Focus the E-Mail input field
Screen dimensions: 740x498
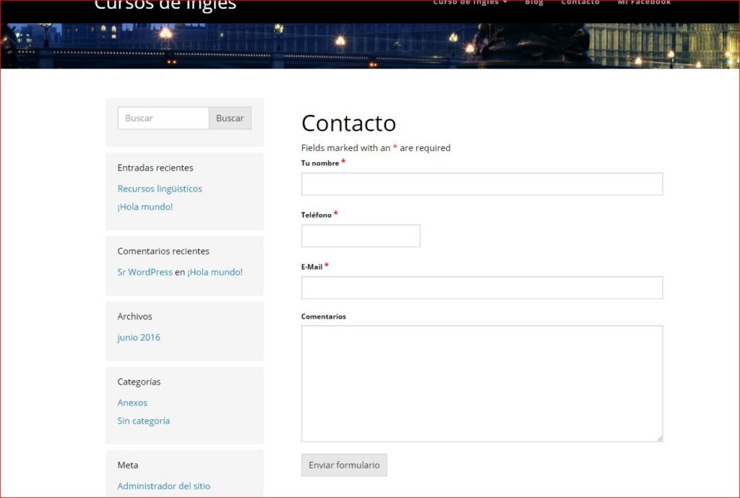(482, 288)
